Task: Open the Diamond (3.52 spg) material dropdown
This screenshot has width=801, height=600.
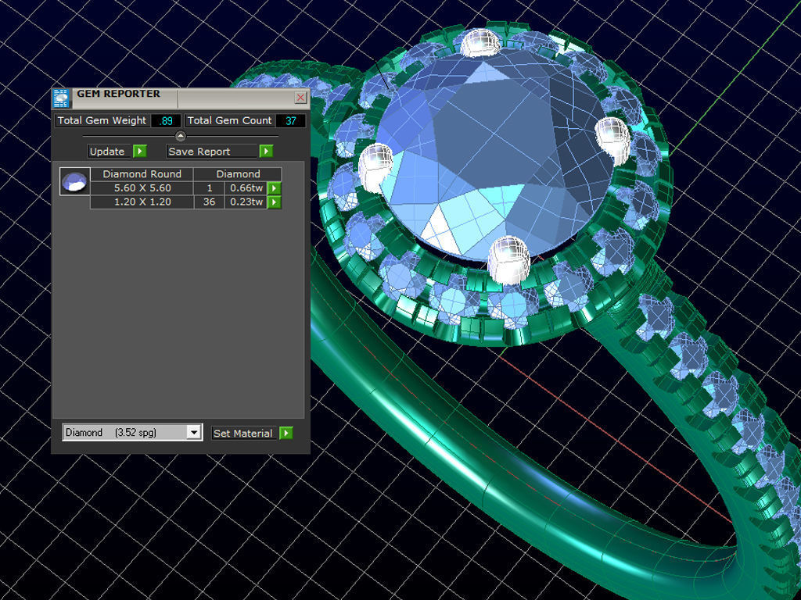Action: click(131, 433)
